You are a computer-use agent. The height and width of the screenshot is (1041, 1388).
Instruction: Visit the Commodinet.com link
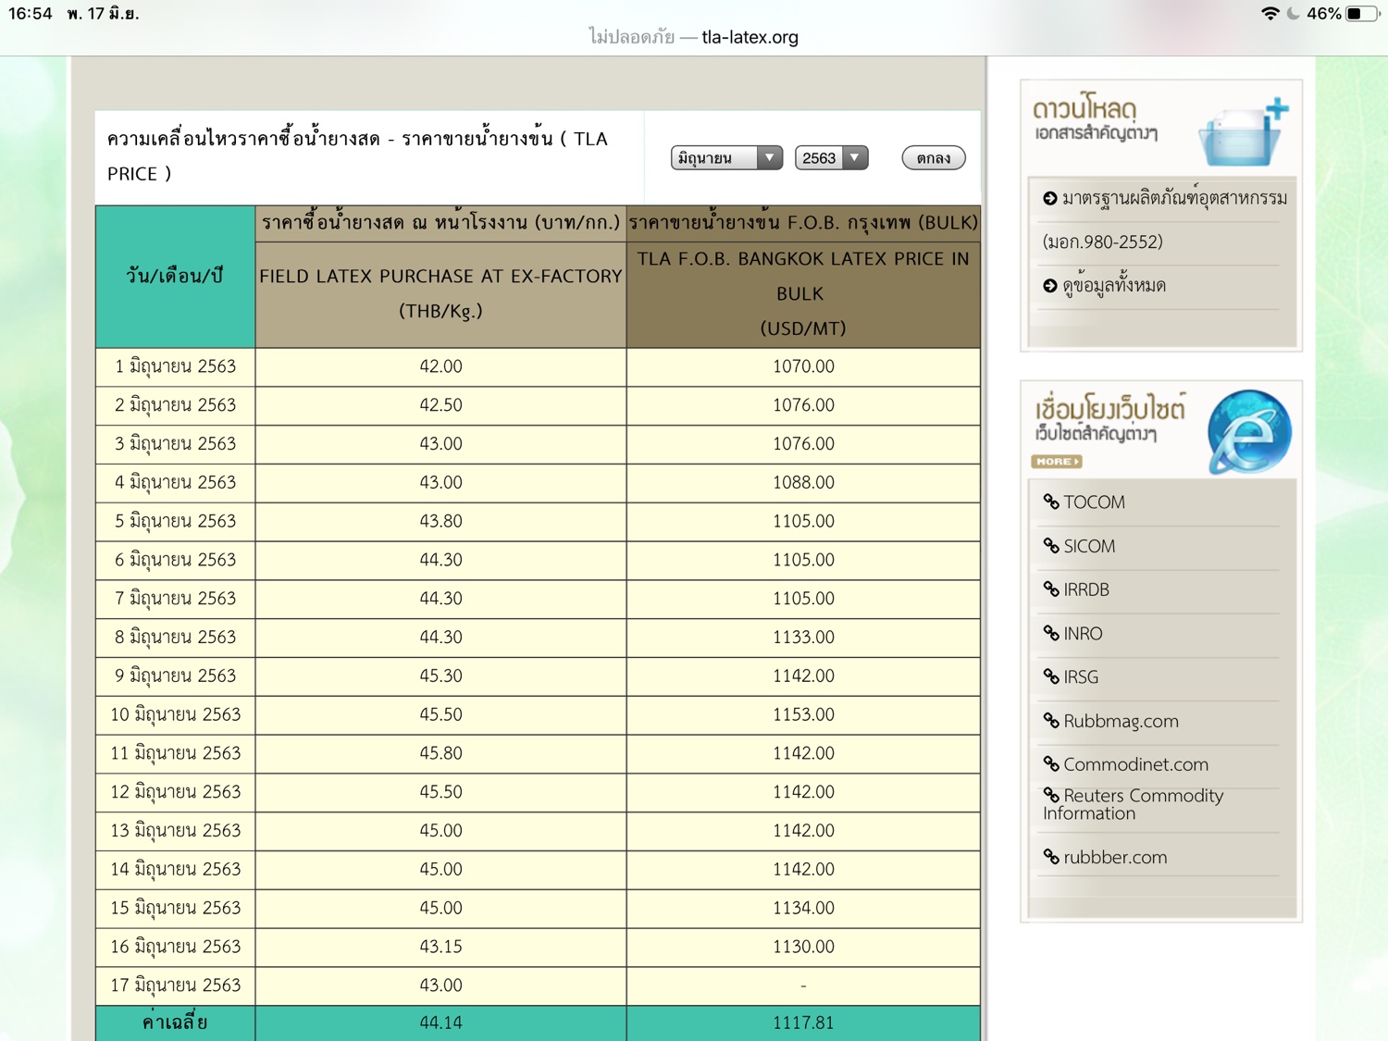[1135, 764]
